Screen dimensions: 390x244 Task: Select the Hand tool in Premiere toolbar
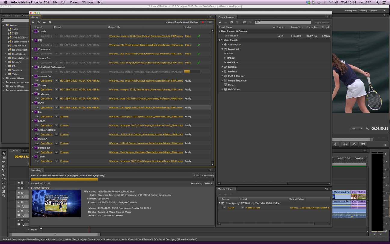(x=4, y=192)
